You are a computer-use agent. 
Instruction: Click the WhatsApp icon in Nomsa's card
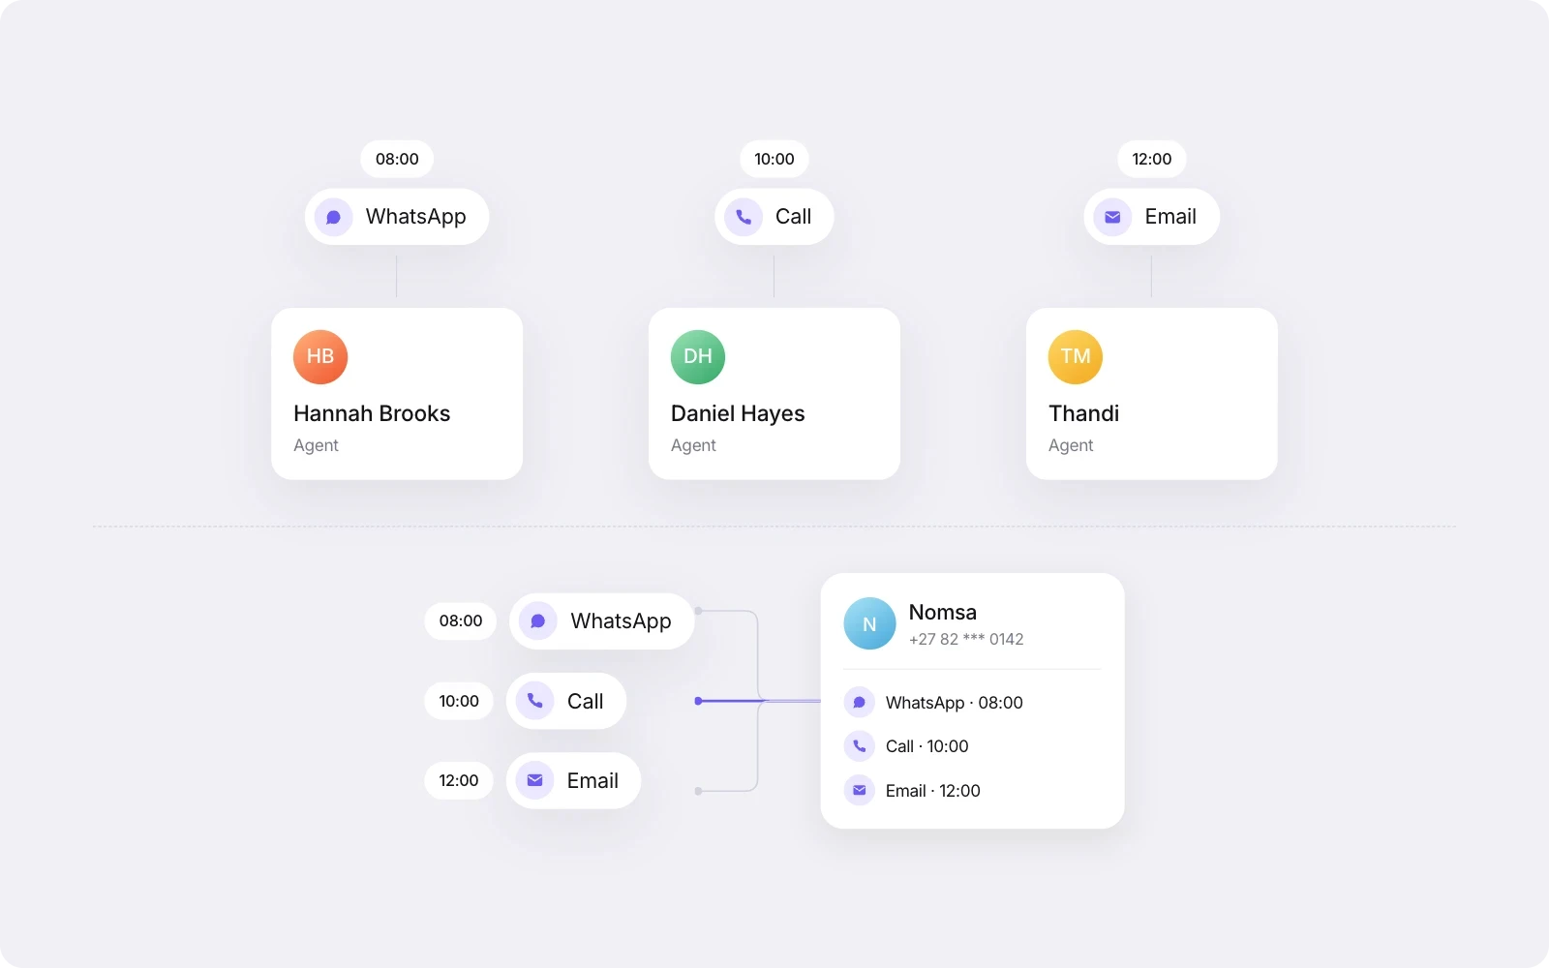[x=859, y=702]
